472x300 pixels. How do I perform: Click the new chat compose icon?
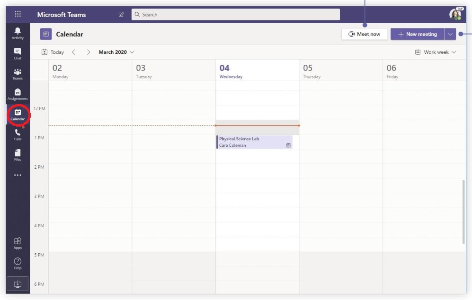(121, 15)
